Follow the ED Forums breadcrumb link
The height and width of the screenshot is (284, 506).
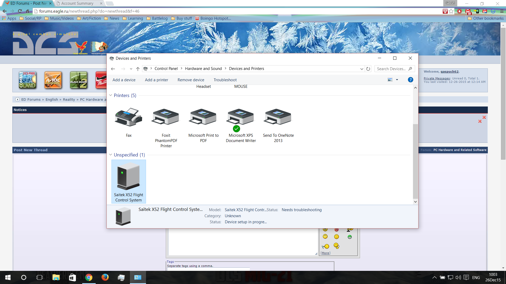point(31,99)
